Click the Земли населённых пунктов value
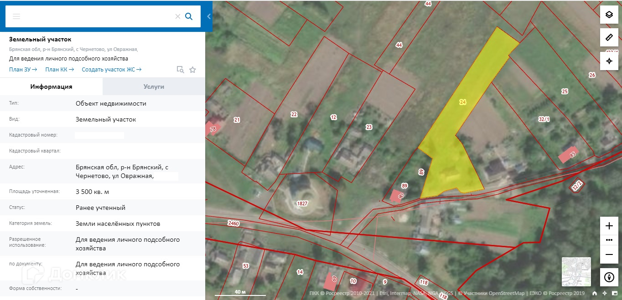This screenshot has width=622, height=300. [x=118, y=224]
